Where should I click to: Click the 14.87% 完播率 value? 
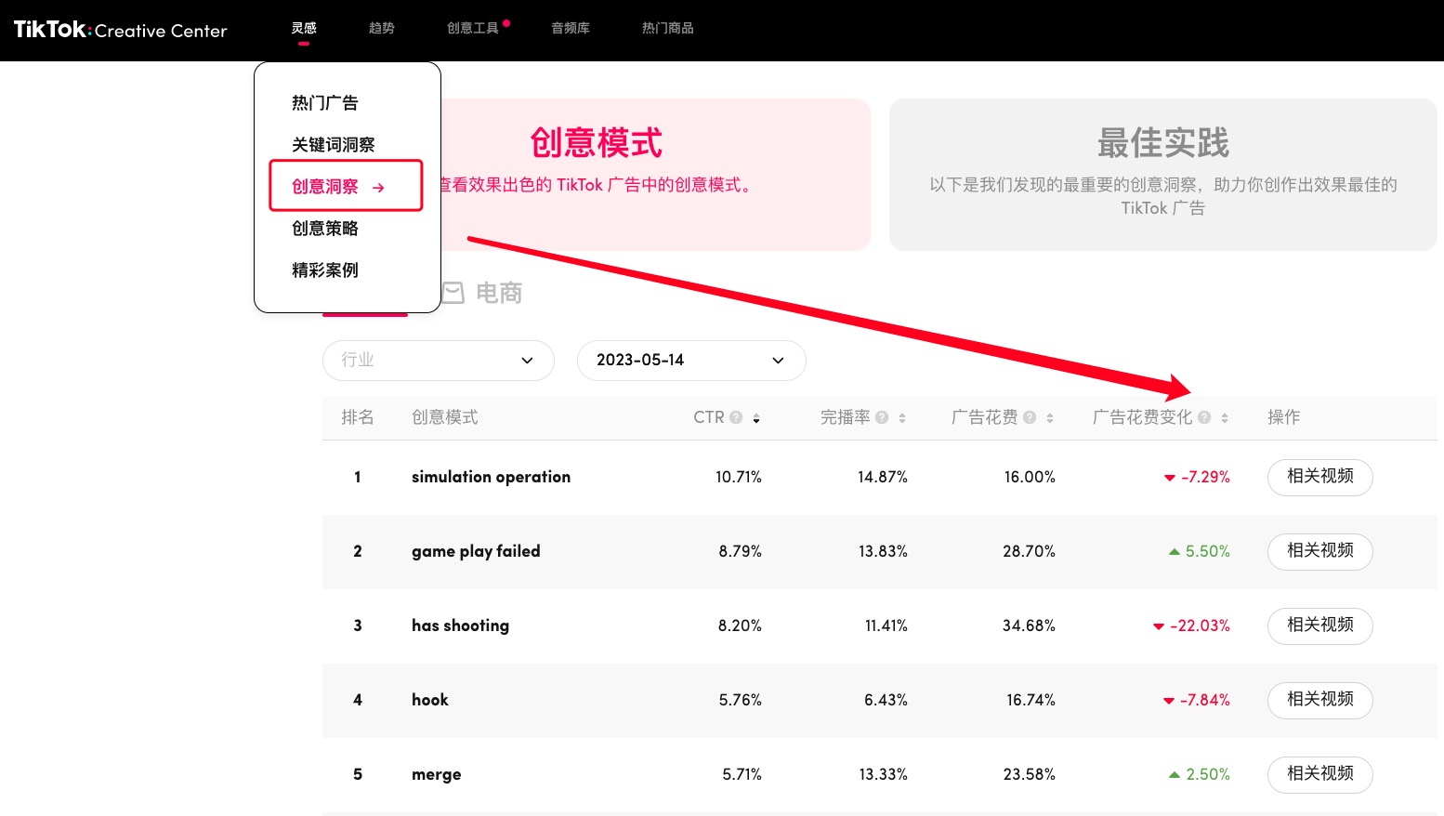[883, 477]
